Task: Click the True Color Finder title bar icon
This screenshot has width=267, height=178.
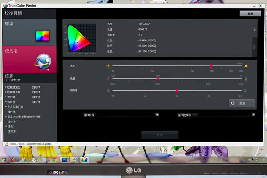Action: (x=5, y=6)
